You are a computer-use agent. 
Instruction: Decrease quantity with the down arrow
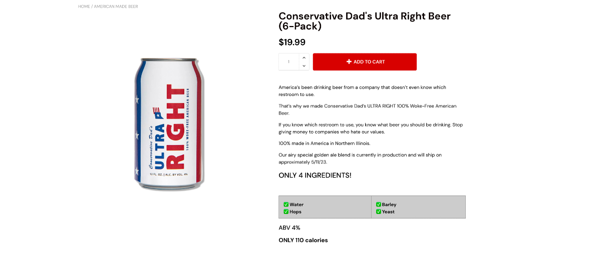[x=304, y=66]
